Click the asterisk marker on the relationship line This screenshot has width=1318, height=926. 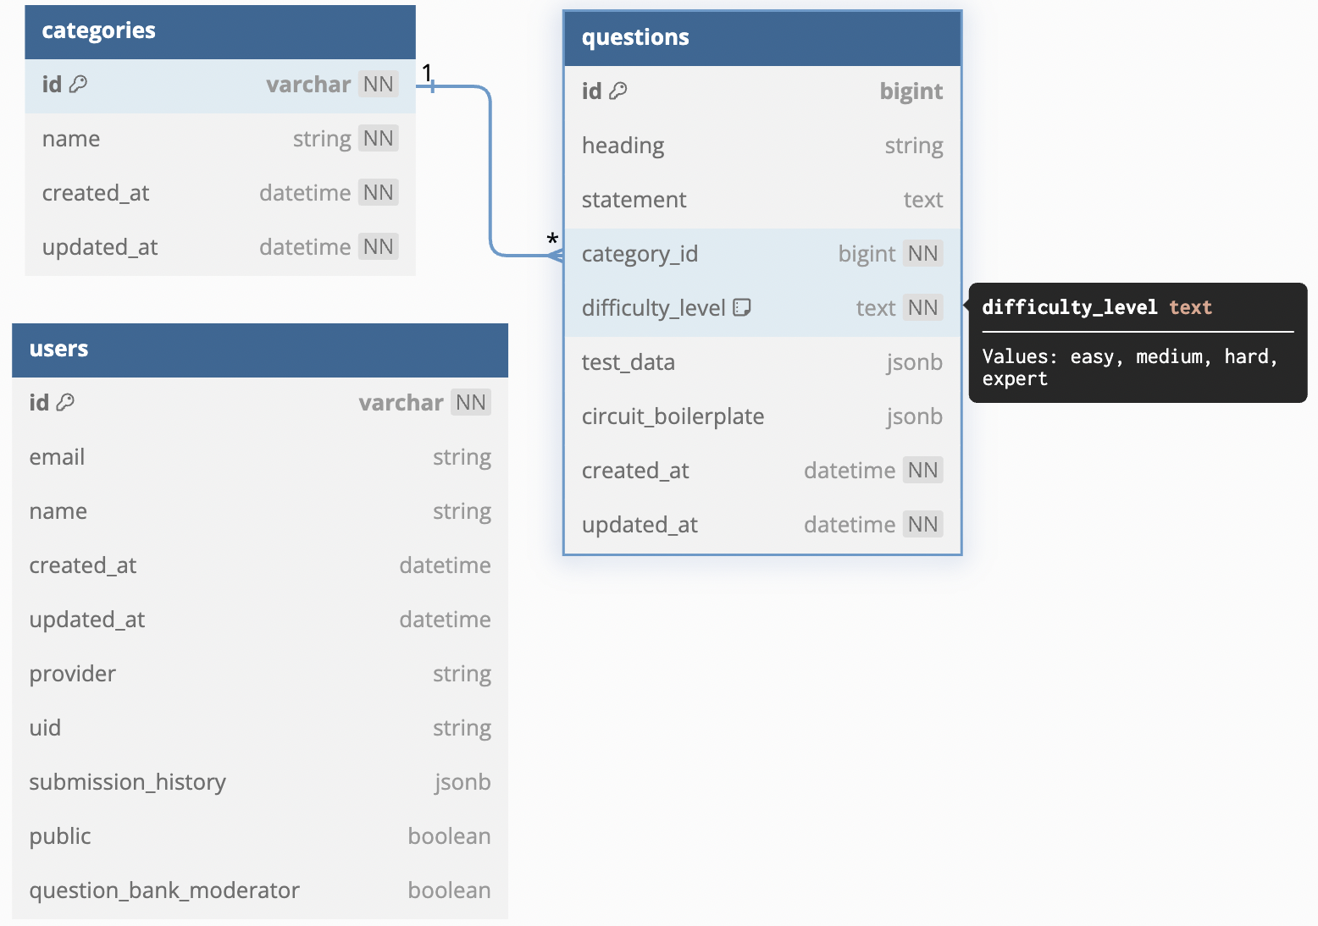click(552, 240)
